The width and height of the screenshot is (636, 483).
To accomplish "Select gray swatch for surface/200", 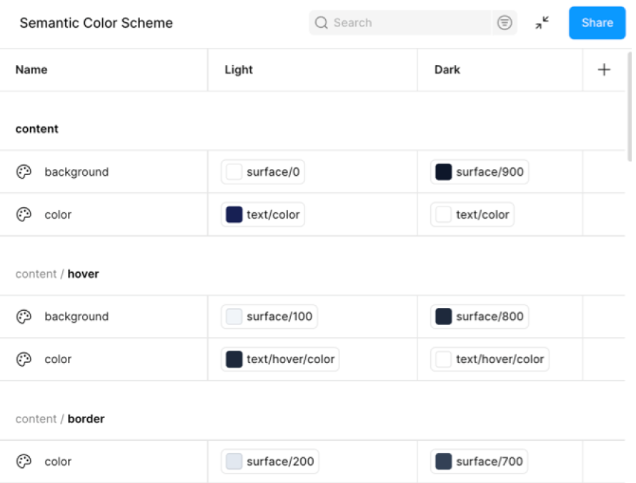I will [234, 462].
